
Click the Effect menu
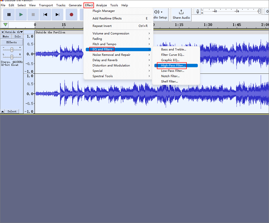tap(89, 5)
